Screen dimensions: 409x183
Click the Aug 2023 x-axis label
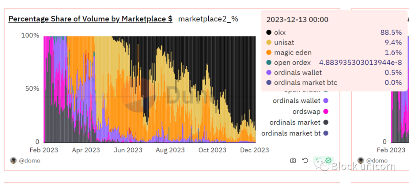(170, 150)
